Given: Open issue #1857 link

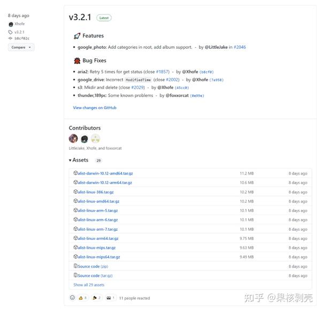Looking at the screenshot, I should click(x=163, y=72).
